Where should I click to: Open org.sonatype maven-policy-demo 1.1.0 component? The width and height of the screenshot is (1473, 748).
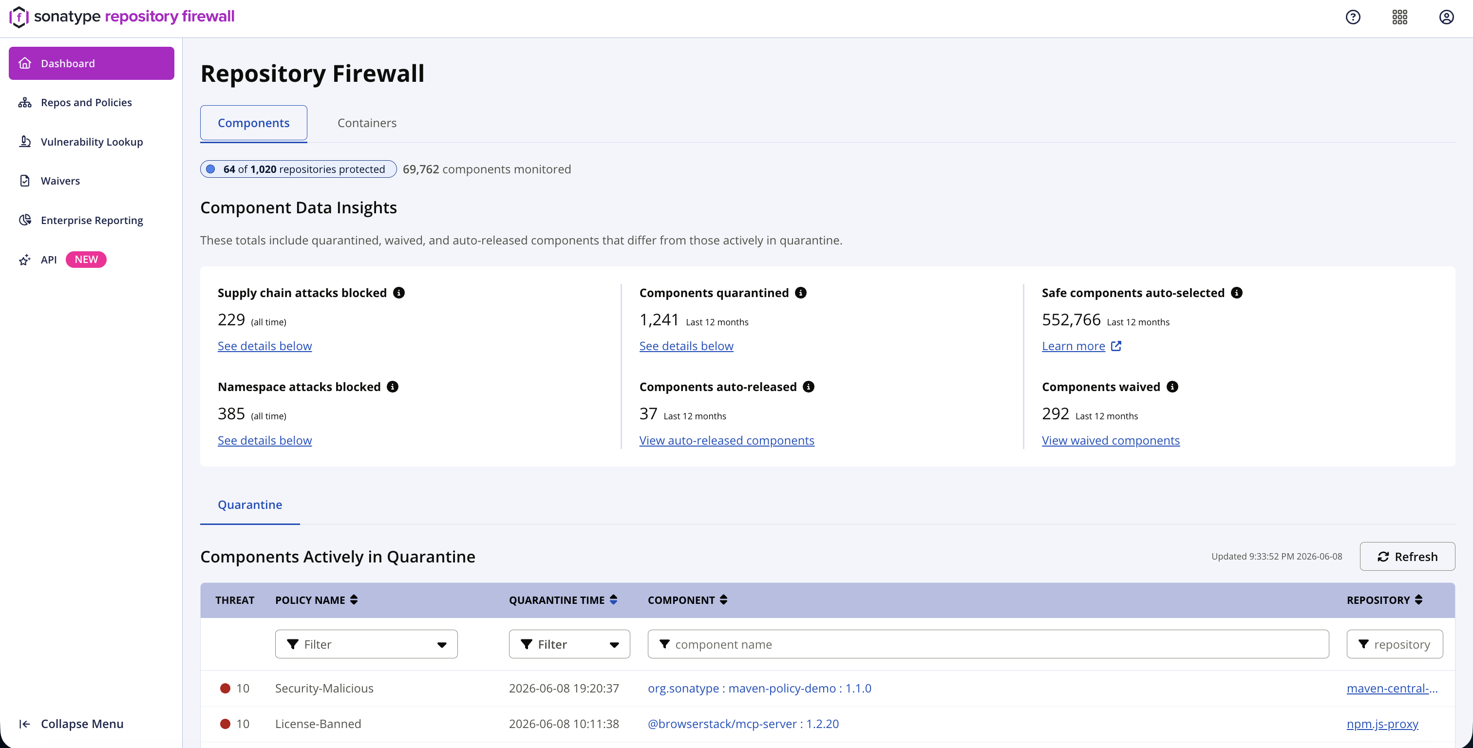tap(759, 689)
